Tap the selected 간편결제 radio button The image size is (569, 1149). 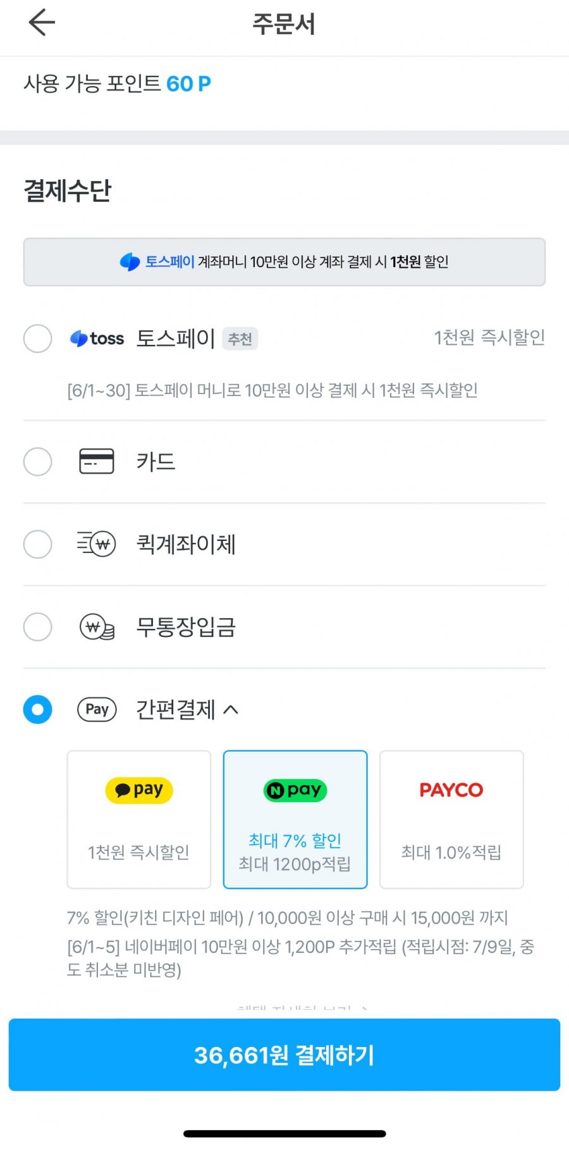pyautogui.click(x=38, y=709)
